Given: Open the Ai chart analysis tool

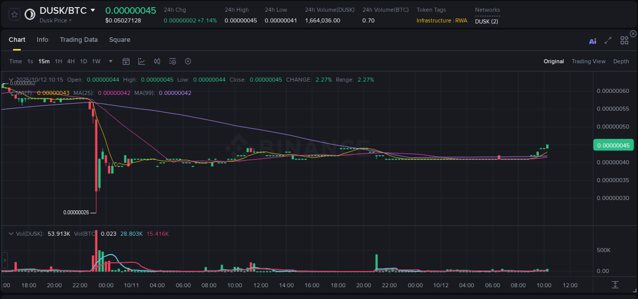Looking at the screenshot, I should 592,41.
